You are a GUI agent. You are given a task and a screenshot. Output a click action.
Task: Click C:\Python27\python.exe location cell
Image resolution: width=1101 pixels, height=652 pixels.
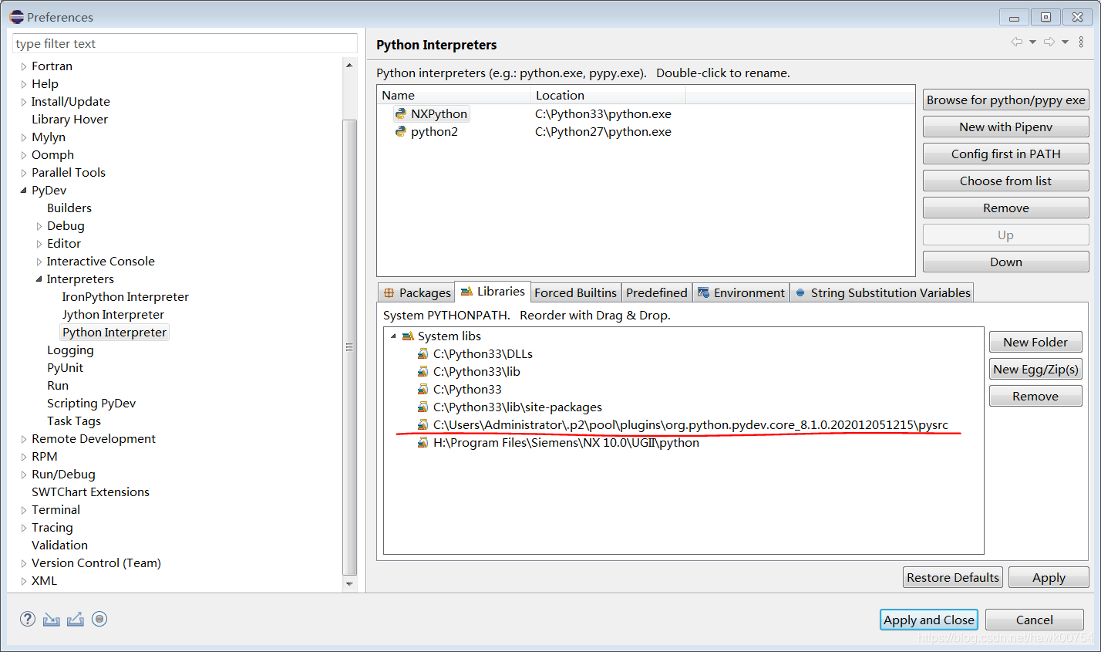pyautogui.click(x=603, y=132)
